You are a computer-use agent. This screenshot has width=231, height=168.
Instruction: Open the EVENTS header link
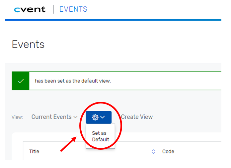pyautogui.click(x=73, y=9)
